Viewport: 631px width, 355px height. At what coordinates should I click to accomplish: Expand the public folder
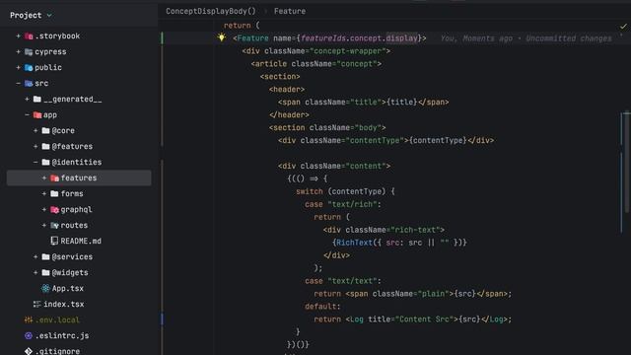(18, 68)
